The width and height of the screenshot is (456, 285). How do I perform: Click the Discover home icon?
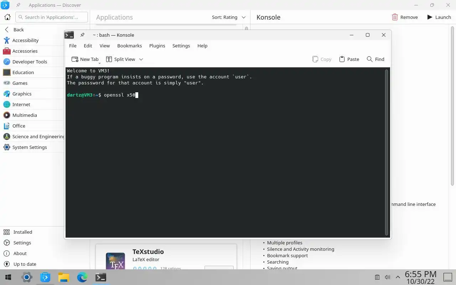(x=7, y=17)
